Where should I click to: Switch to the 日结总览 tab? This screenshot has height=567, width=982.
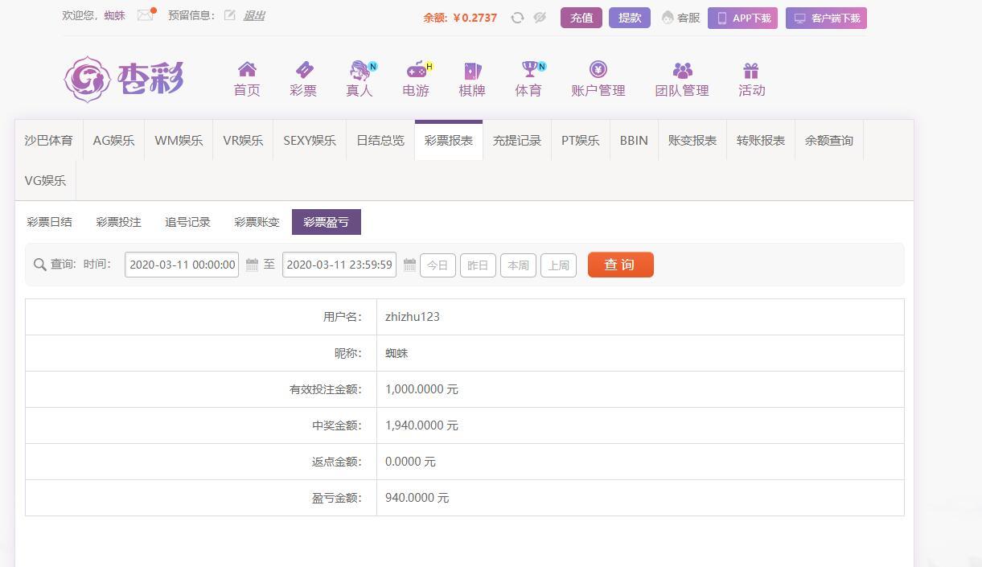click(380, 140)
